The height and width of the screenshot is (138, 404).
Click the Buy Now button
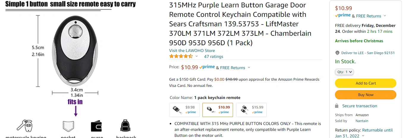click(x=366, y=95)
